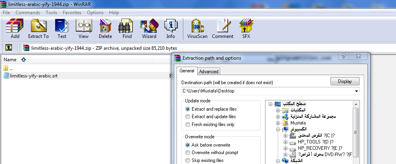Viewport: 396px width, 164px height.
Task: Expand the Mustafa tree node
Action: pos(278,123)
